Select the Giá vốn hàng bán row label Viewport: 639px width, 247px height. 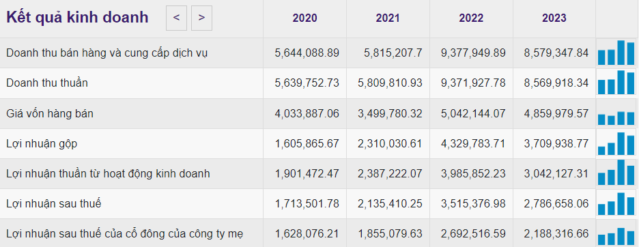(x=50, y=114)
